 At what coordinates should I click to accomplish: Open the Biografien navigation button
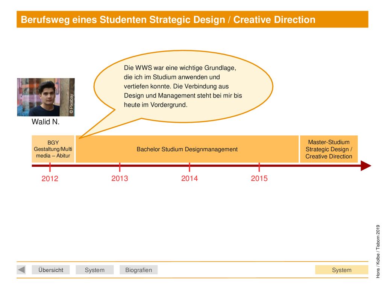click(138, 270)
